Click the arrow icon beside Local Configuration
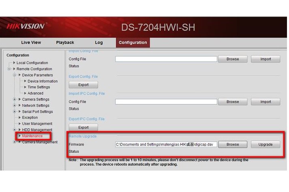The width and height of the screenshot is (289, 192). click(14, 63)
